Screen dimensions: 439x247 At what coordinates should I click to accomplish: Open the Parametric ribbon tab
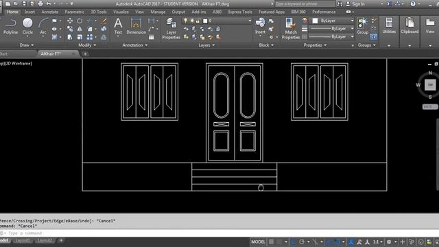click(x=75, y=12)
